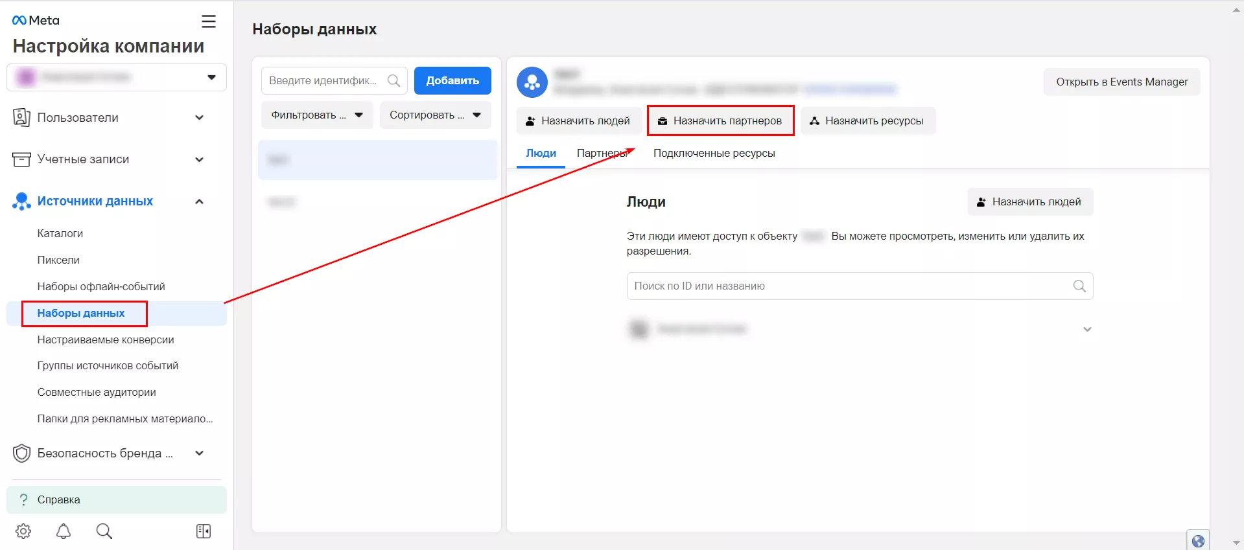This screenshot has height=550, width=1244.
Task: Open Папки для рекламных материалов
Action: pos(125,418)
